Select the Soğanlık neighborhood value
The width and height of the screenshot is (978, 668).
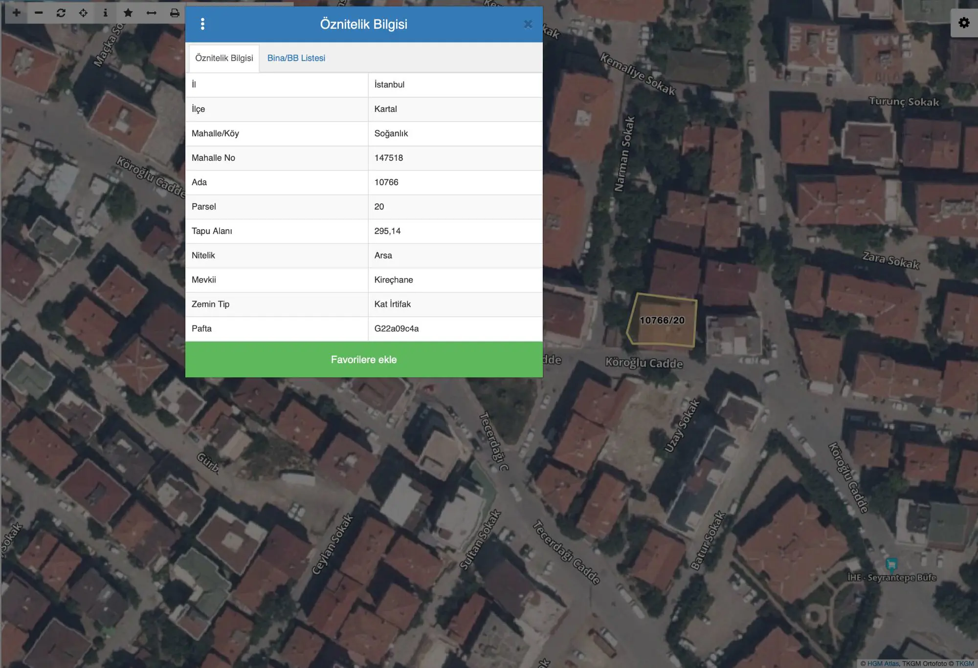point(455,133)
